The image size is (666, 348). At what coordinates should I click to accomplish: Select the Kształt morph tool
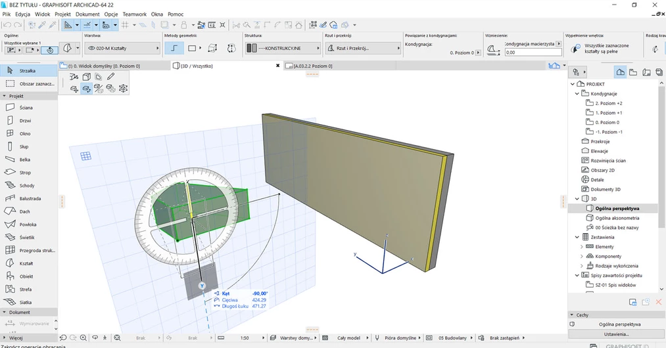28,263
